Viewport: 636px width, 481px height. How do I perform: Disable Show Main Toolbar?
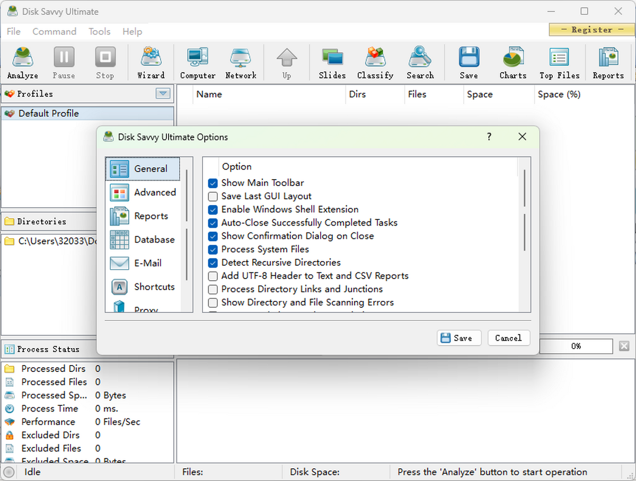click(213, 183)
